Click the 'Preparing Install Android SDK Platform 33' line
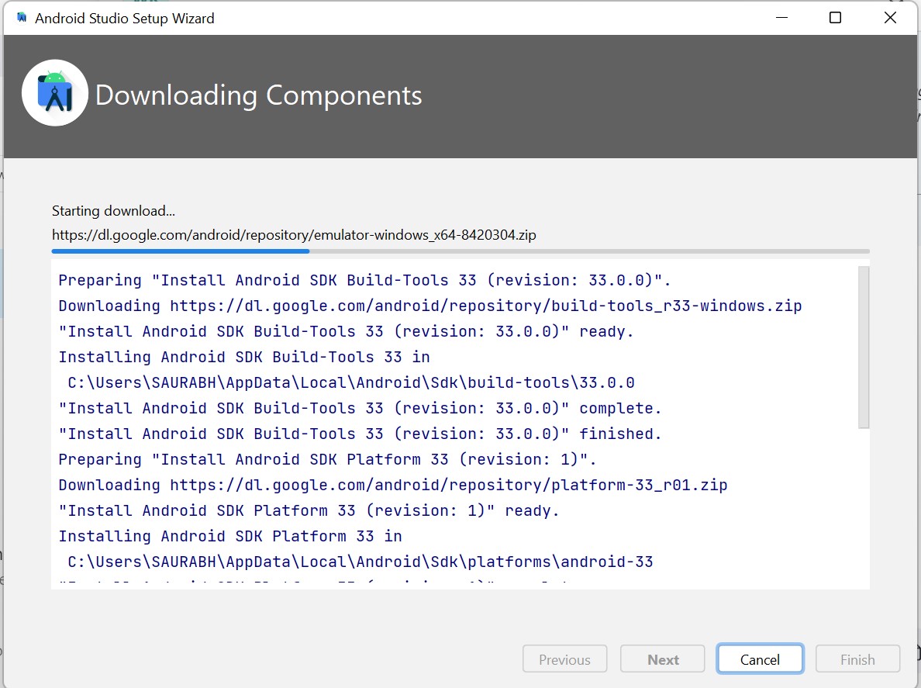Screen dimensions: 921x688 point(326,458)
